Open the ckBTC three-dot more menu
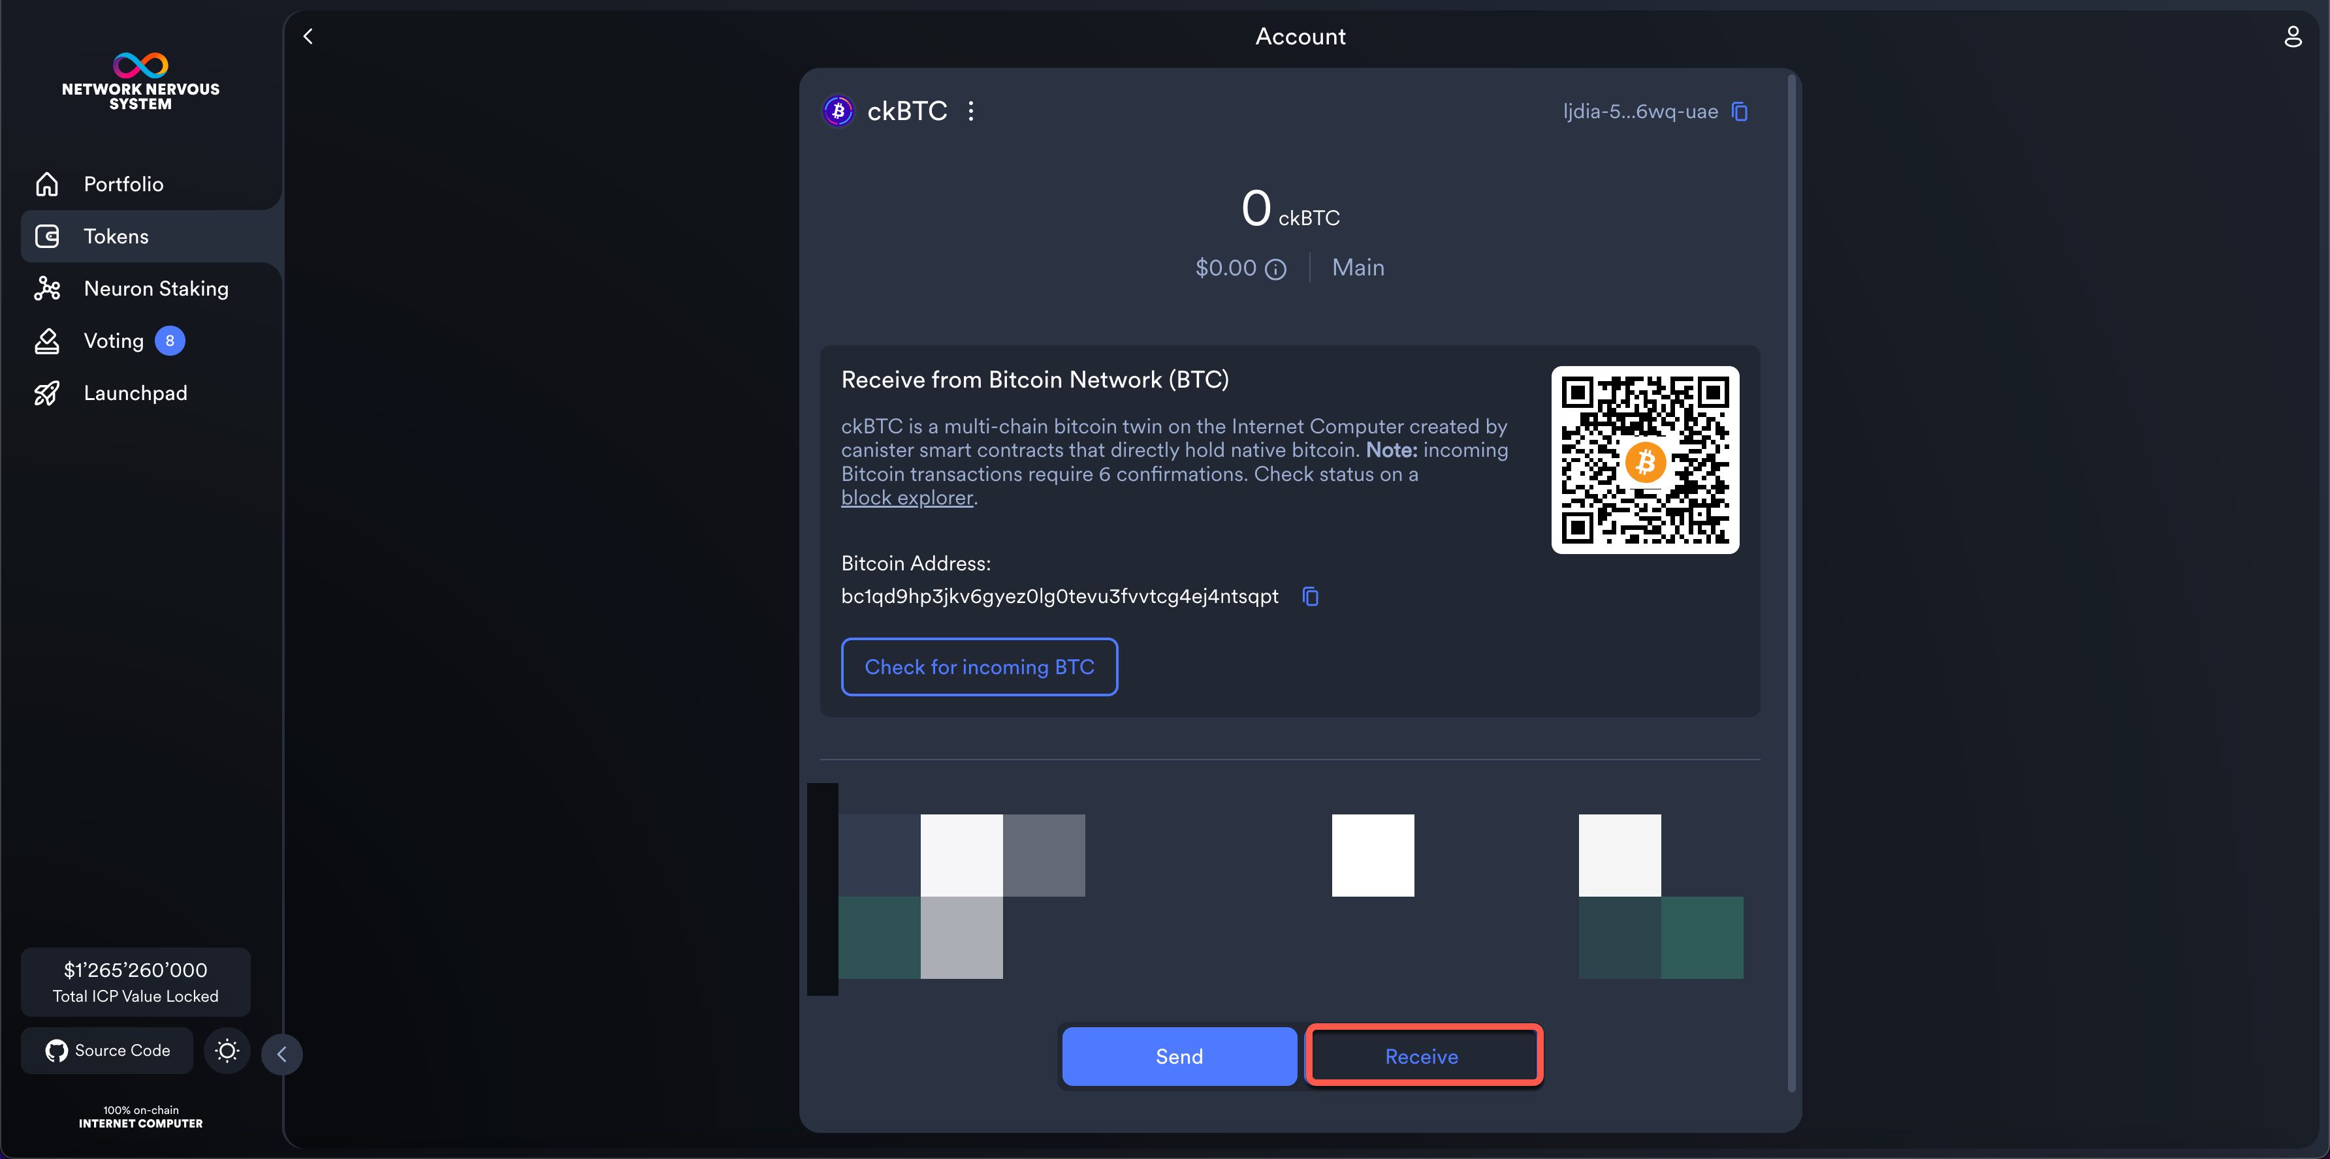The image size is (2330, 1159). 970,111
